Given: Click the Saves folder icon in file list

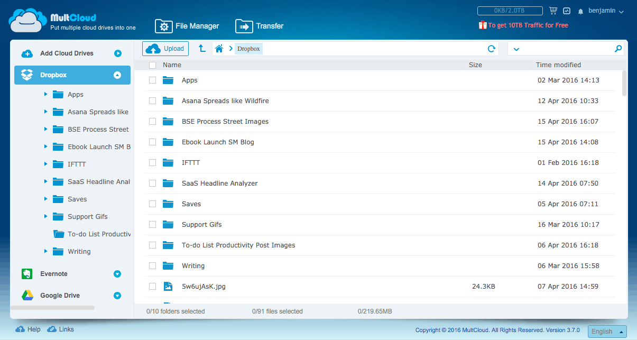Looking at the screenshot, I should (168, 204).
